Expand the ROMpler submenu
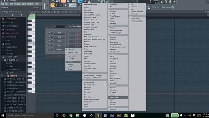This screenshot has height=118, width=209. 118,37
